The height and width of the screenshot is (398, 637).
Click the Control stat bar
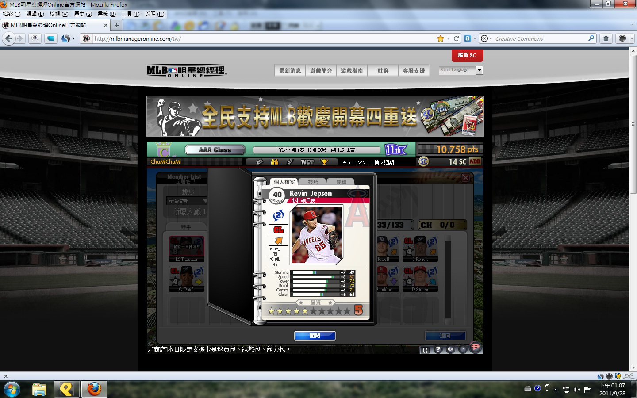point(315,290)
